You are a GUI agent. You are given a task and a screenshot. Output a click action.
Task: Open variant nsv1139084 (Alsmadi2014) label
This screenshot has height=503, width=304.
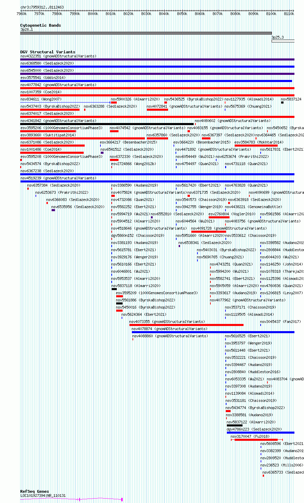(x=250, y=393)
